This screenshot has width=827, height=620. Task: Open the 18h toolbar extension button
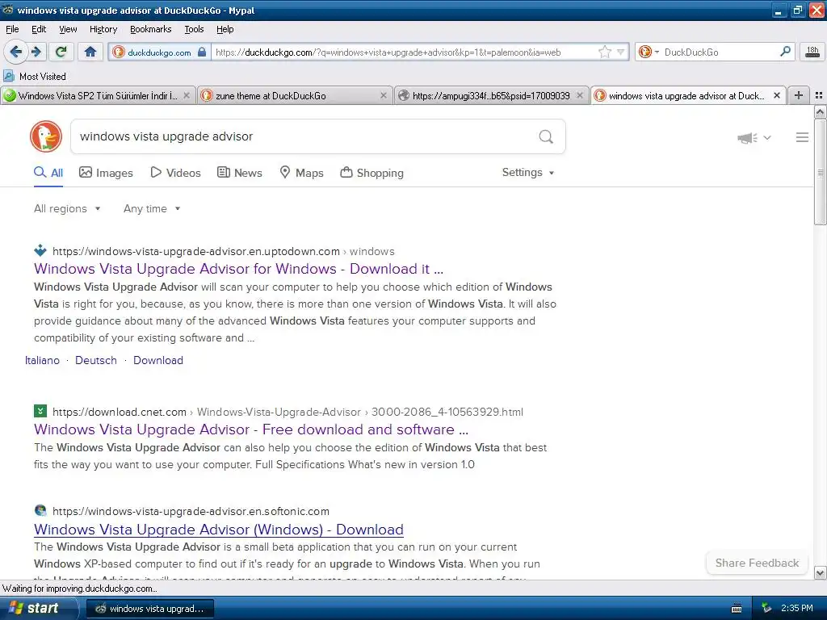[x=812, y=52]
